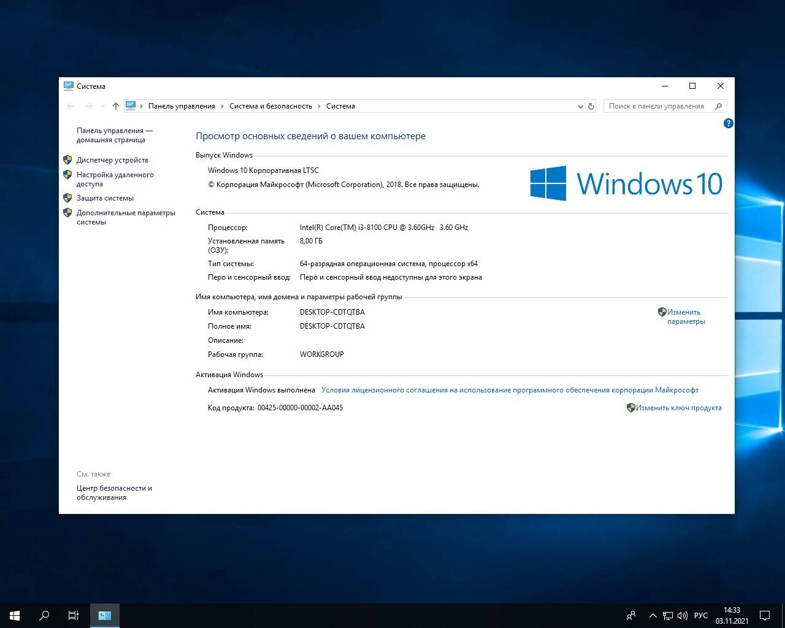785x628 pixels.
Task: Select Активация Windows выполнена text
Action: [261, 390]
